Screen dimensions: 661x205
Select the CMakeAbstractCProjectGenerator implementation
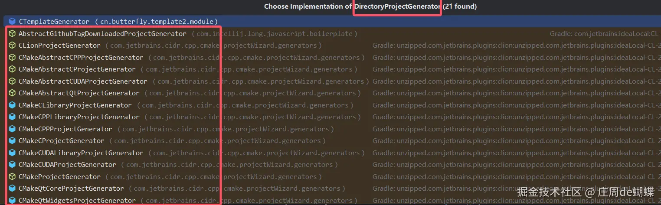(77, 69)
